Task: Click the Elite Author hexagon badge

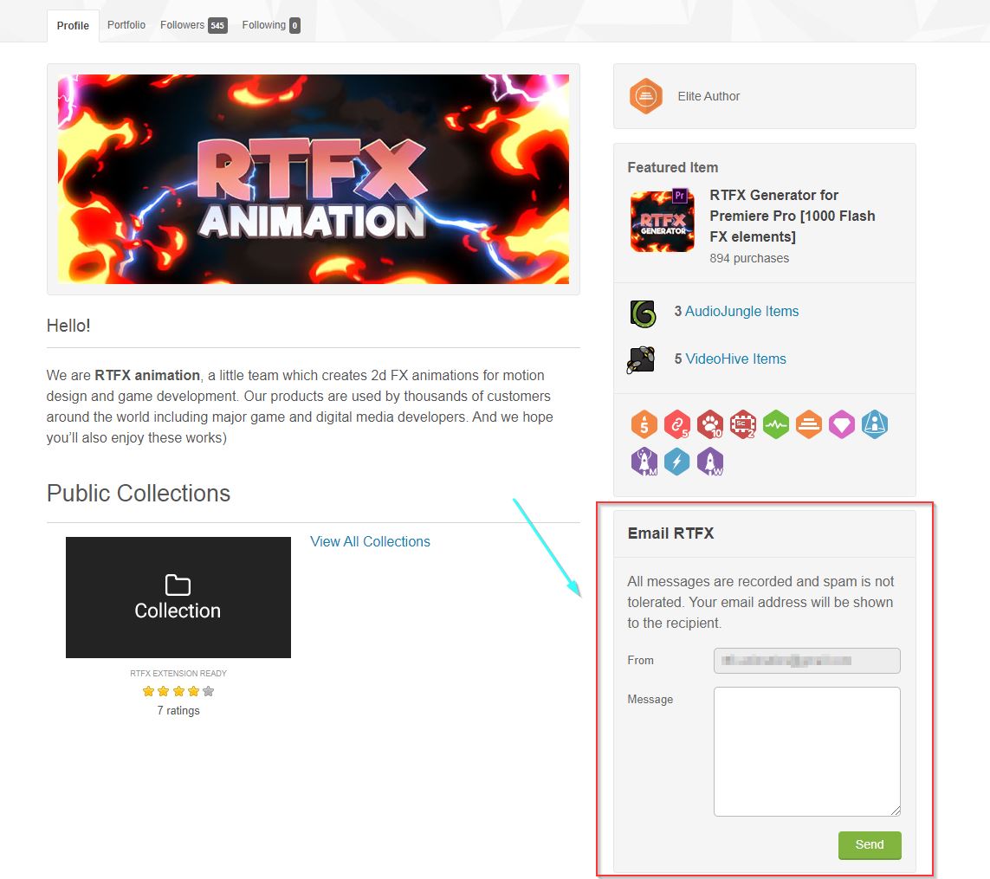Action: point(645,96)
